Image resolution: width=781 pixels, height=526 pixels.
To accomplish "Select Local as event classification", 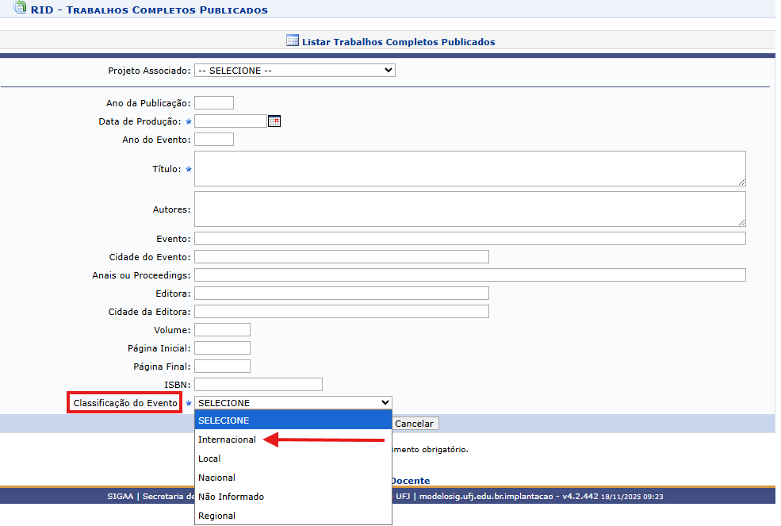I will click(x=293, y=459).
